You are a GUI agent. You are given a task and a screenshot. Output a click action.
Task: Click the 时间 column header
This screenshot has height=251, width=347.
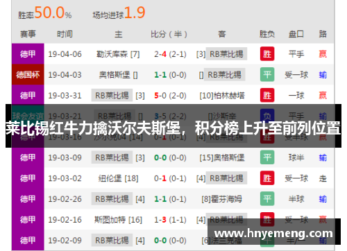[65, 34]
